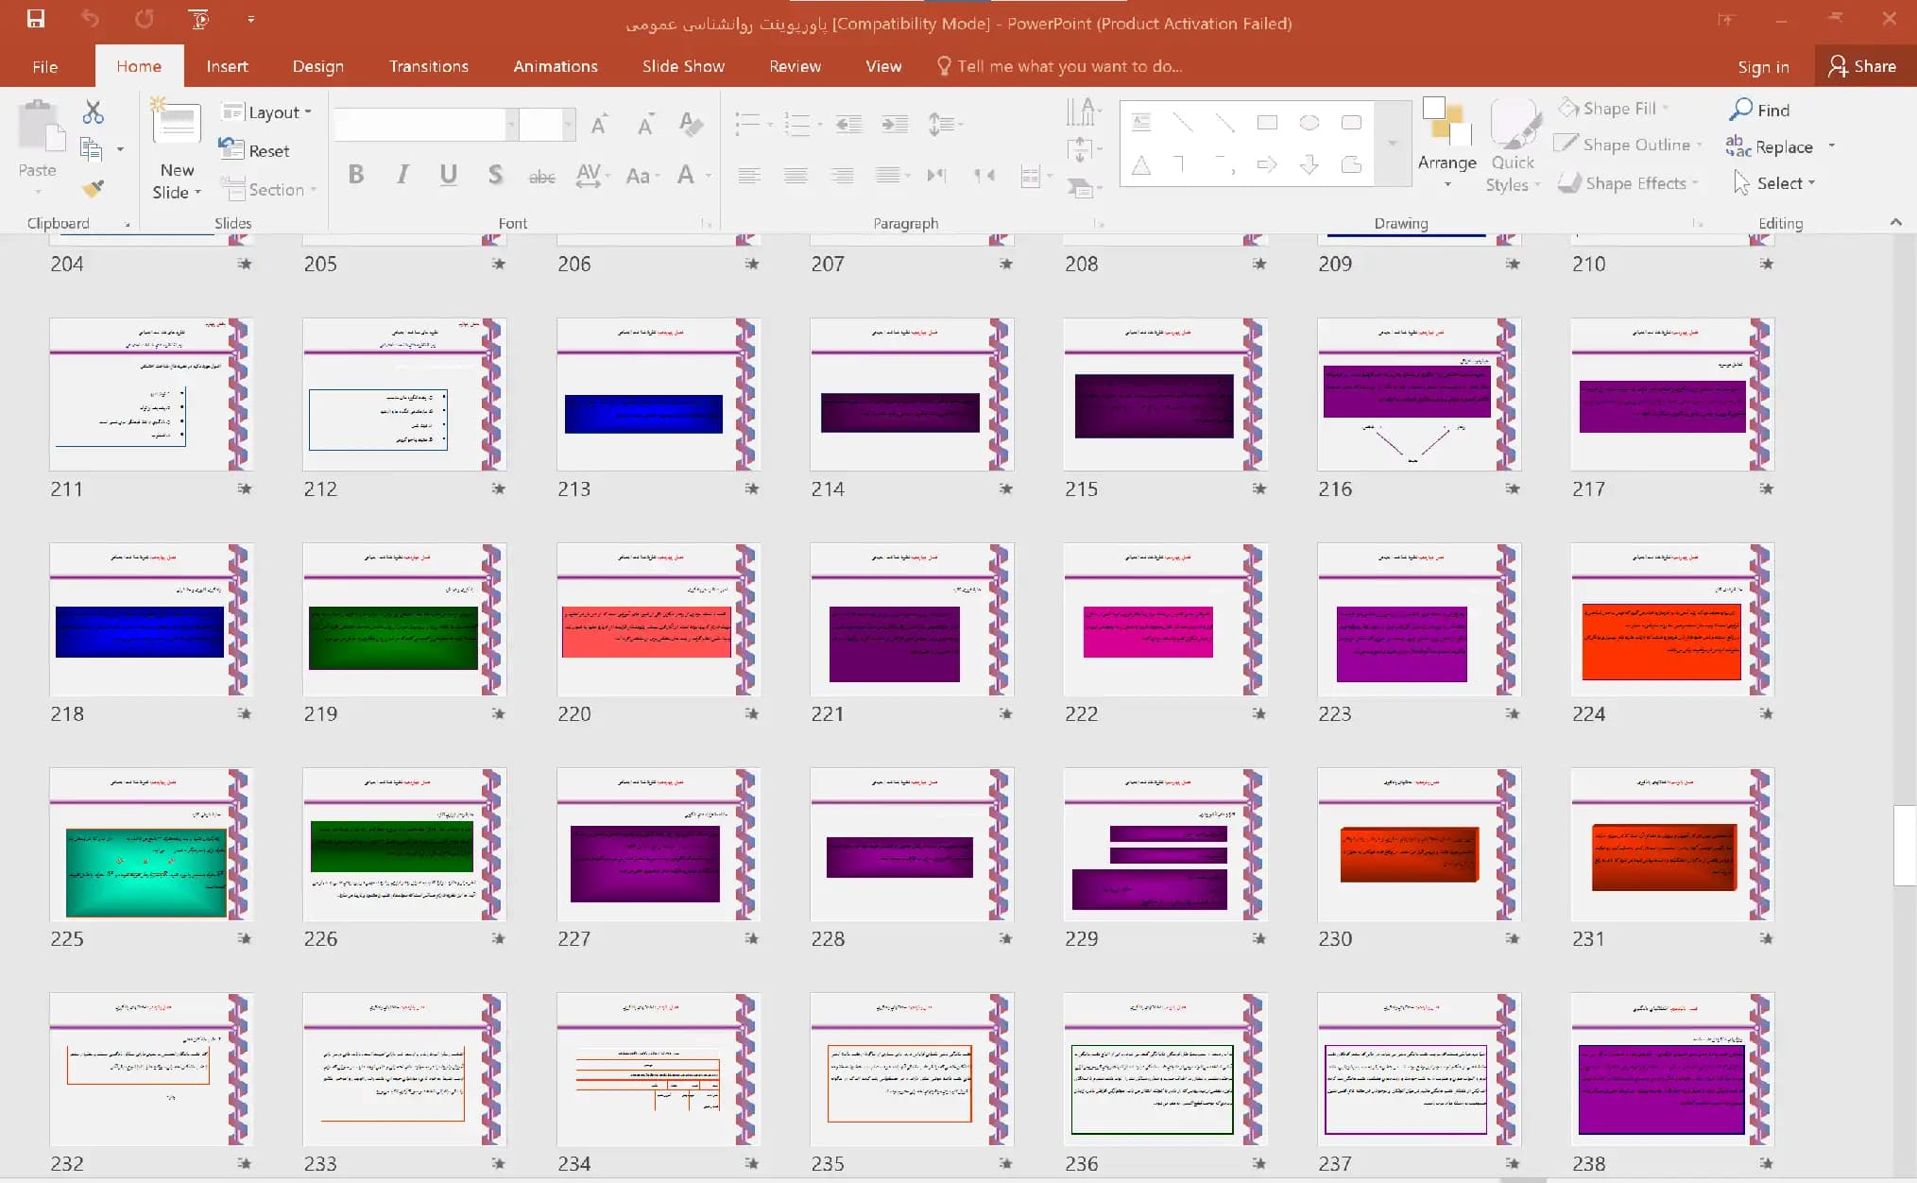Select slide thumbnail 224 with orange box
1917x1183 pixels.
pyautogui.click(x=1672, y=618)
